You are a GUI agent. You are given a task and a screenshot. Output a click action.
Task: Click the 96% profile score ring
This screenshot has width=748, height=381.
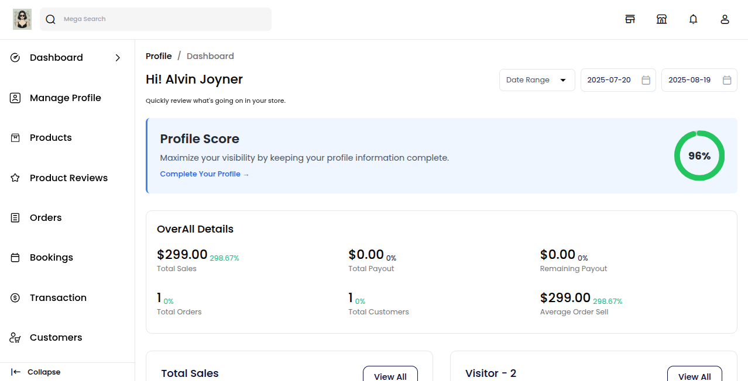tap(699, 155)
